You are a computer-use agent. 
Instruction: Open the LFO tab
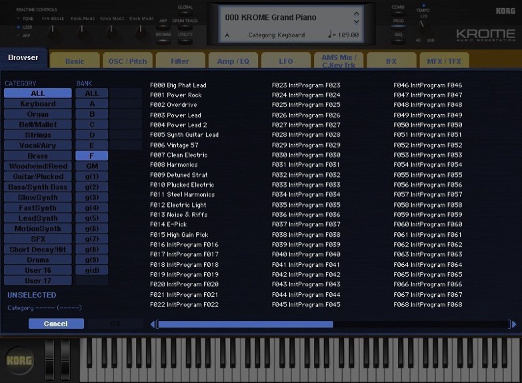tap(286, 61)
